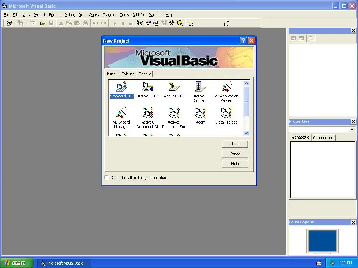Open the Windows start button
The height and width of the screenshot is (268, 358).
[x=16, y=263]
